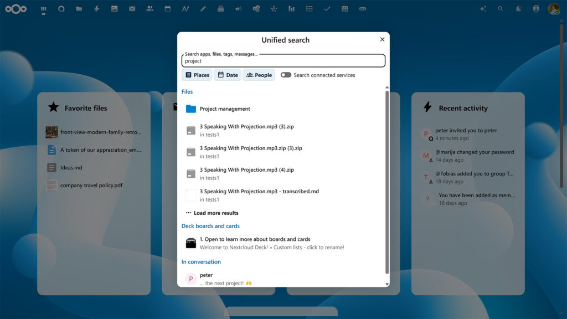
Task: Open the Deck card search result
Action: coord(255,243)
